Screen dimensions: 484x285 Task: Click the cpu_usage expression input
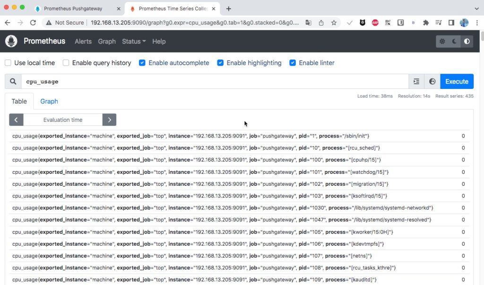215,81
